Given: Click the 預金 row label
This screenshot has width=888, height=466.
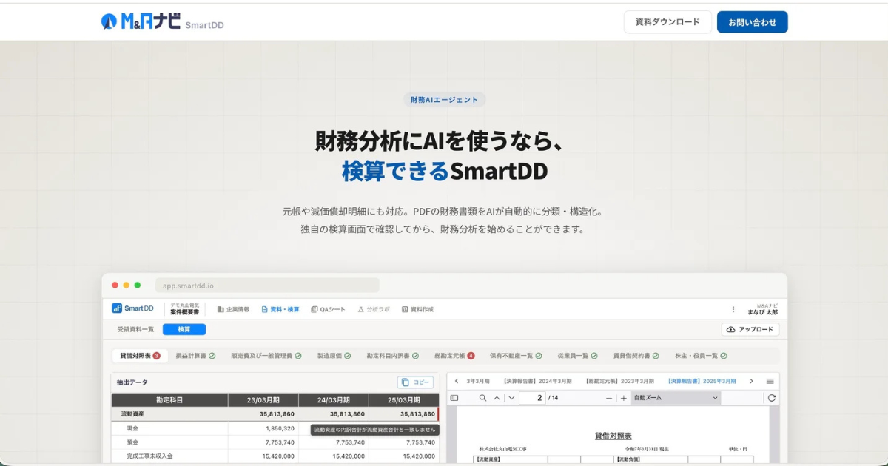Looking at the screenshot, I should tap(133, 442).
